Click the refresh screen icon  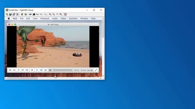(26, 14)
